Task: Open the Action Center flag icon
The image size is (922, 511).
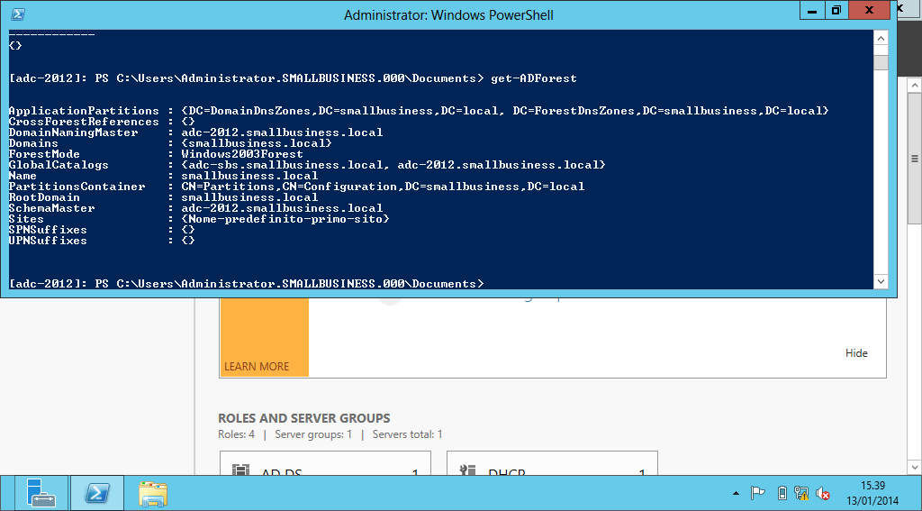Action: 756,493
